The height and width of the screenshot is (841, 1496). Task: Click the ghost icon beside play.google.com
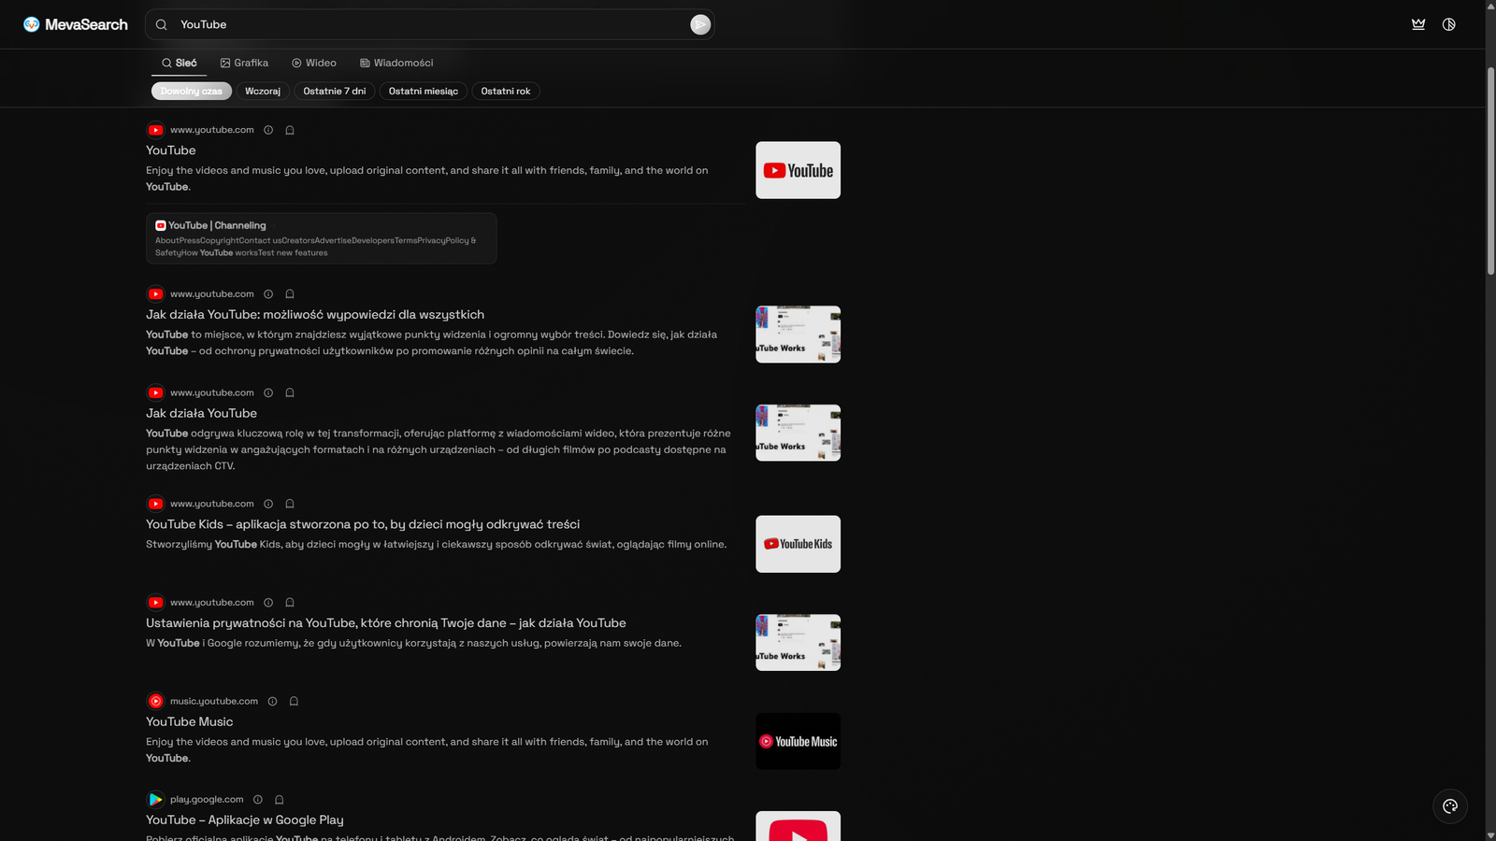point(280,800)
